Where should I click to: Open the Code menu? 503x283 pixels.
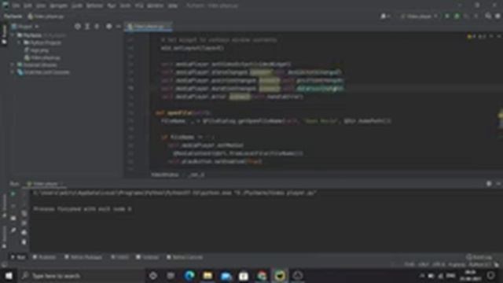click(77, 6)
